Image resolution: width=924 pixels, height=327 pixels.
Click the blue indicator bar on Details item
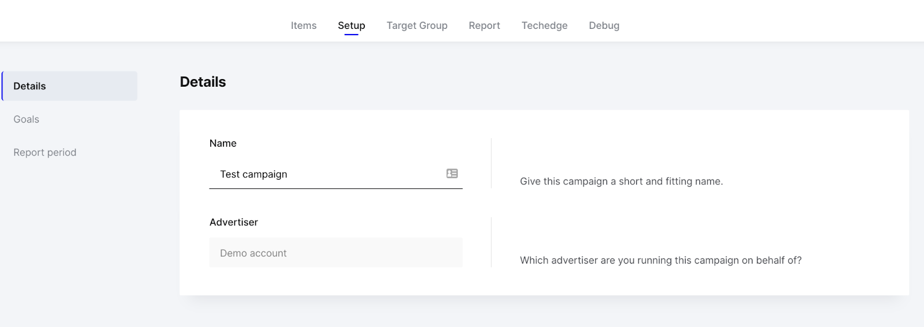(2, 86)
